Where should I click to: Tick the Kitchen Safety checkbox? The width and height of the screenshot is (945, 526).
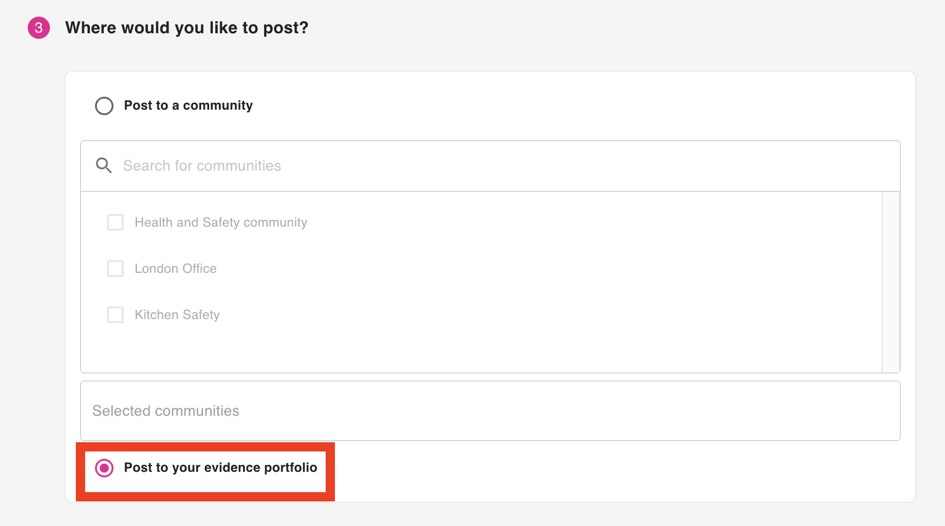115,315
